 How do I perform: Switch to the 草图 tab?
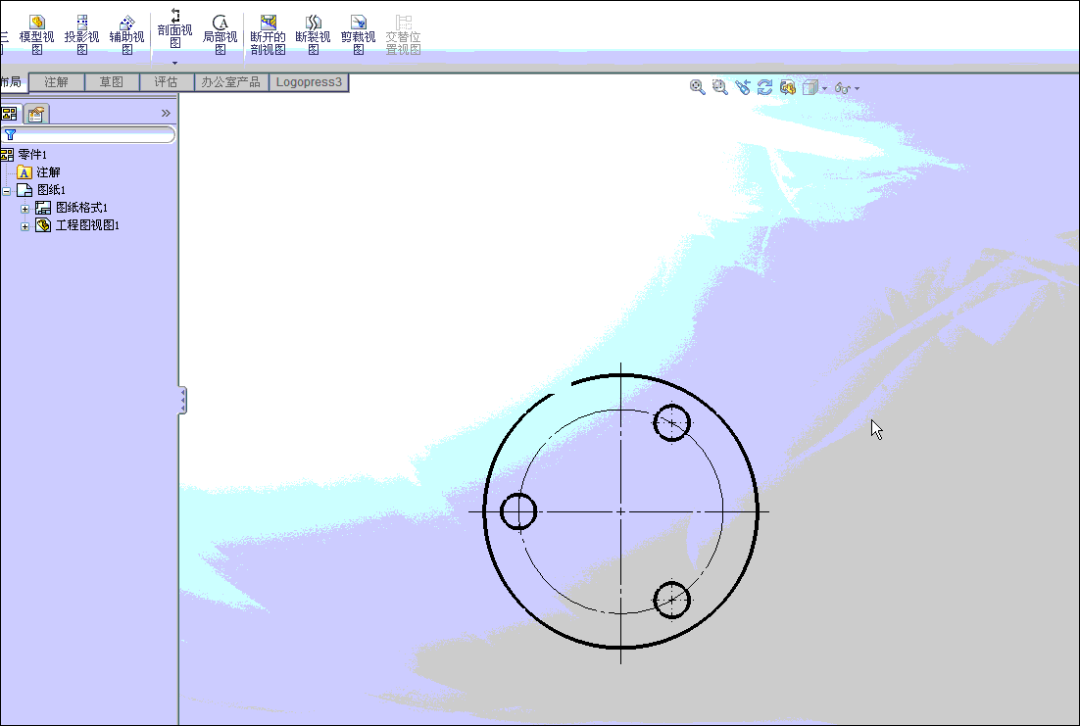(112, 82)
